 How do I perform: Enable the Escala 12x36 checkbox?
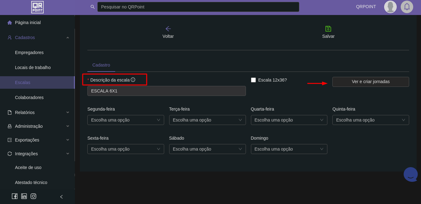click(x=253, y=80)
